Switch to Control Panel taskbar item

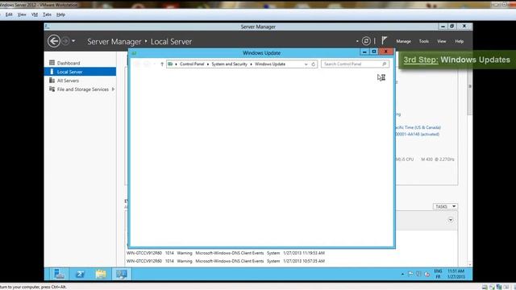122,274
